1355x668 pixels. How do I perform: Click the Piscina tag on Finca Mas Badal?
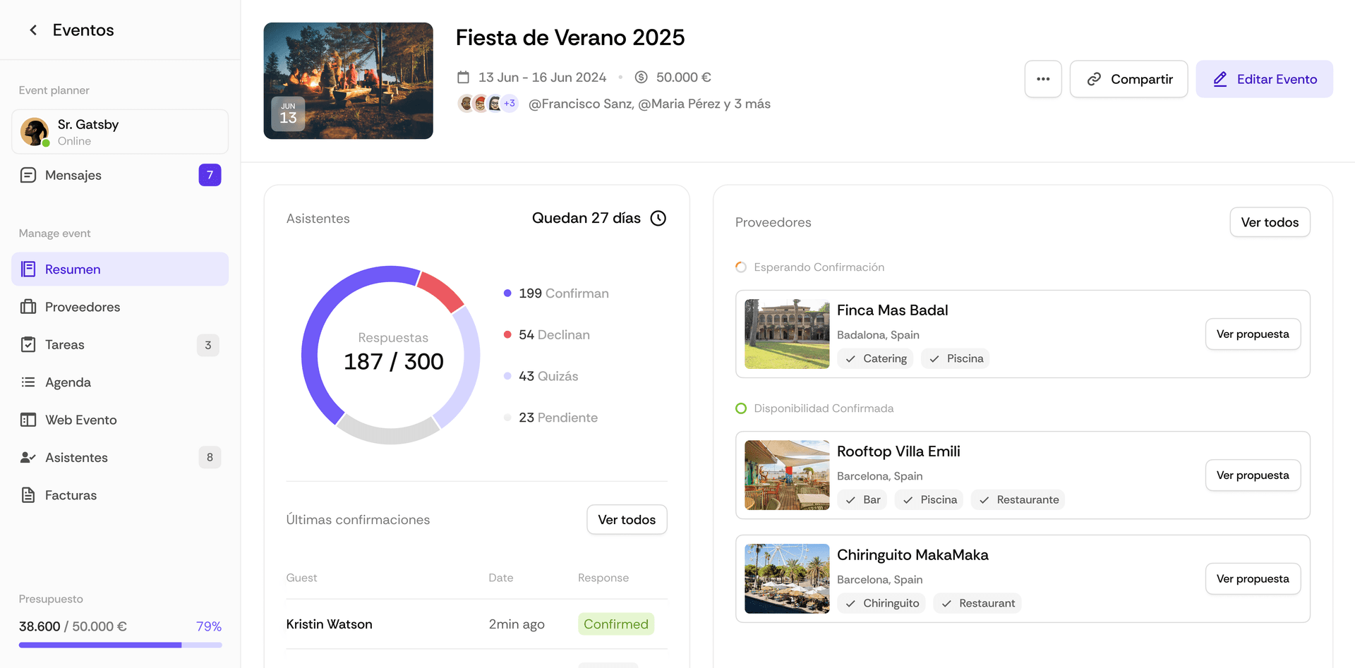coord(955,358)
